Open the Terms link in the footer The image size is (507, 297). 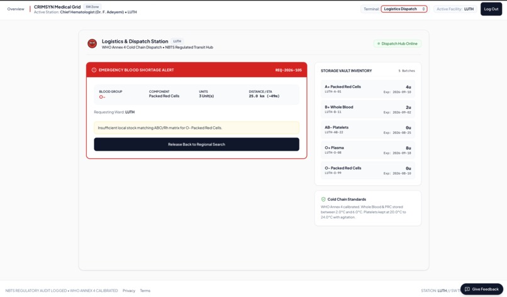[145, 291]
